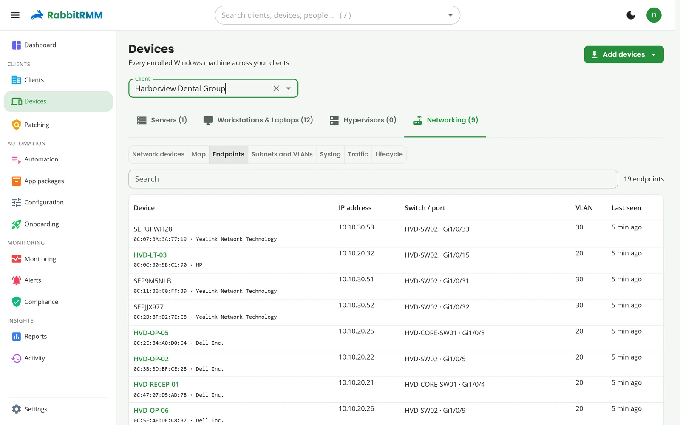Select the Map view
680x425 pixels.
point(198,154)
